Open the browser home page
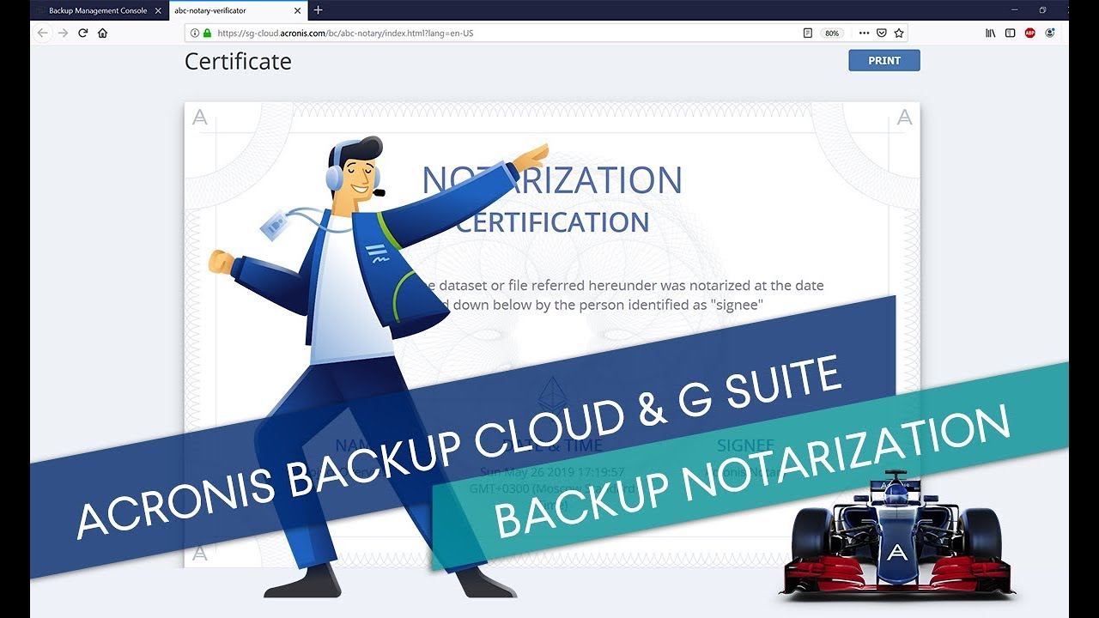The image size is (1099, 618). tap(103, 33)
